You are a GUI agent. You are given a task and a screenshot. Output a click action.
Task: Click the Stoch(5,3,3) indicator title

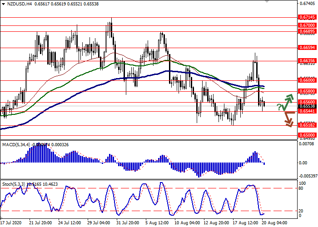pyautogui.click(x=14, y=184)
